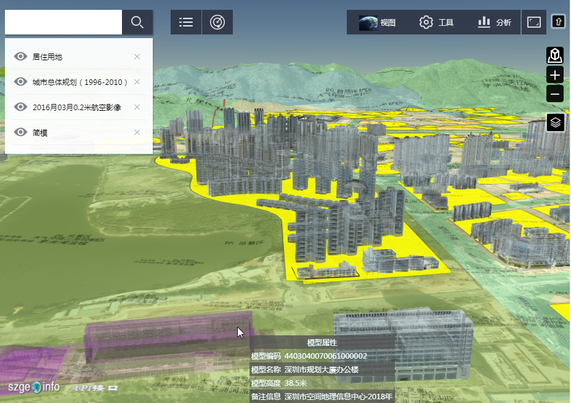Remove the 居住用地 layer with X

click(137, 57)
